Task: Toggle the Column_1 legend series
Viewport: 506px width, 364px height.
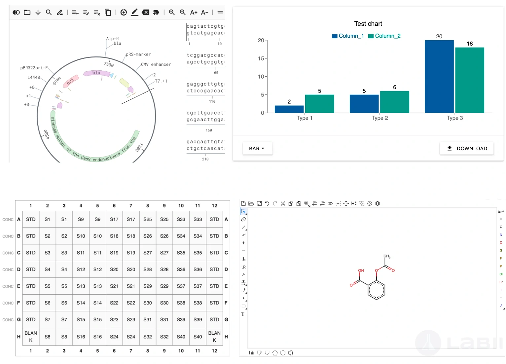Action: [348, 36]
